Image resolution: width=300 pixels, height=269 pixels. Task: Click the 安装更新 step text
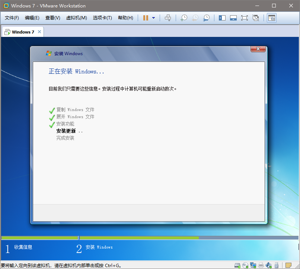[66, 131]
